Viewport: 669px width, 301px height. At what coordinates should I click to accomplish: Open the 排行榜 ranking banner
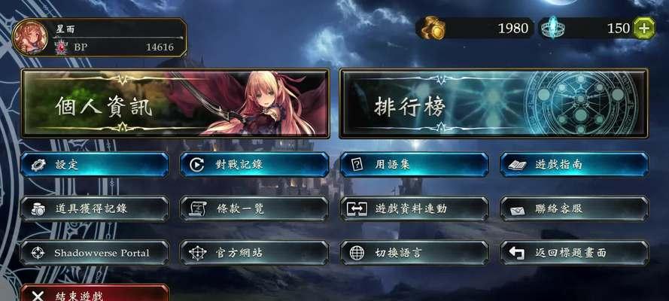tap(494, 104)
